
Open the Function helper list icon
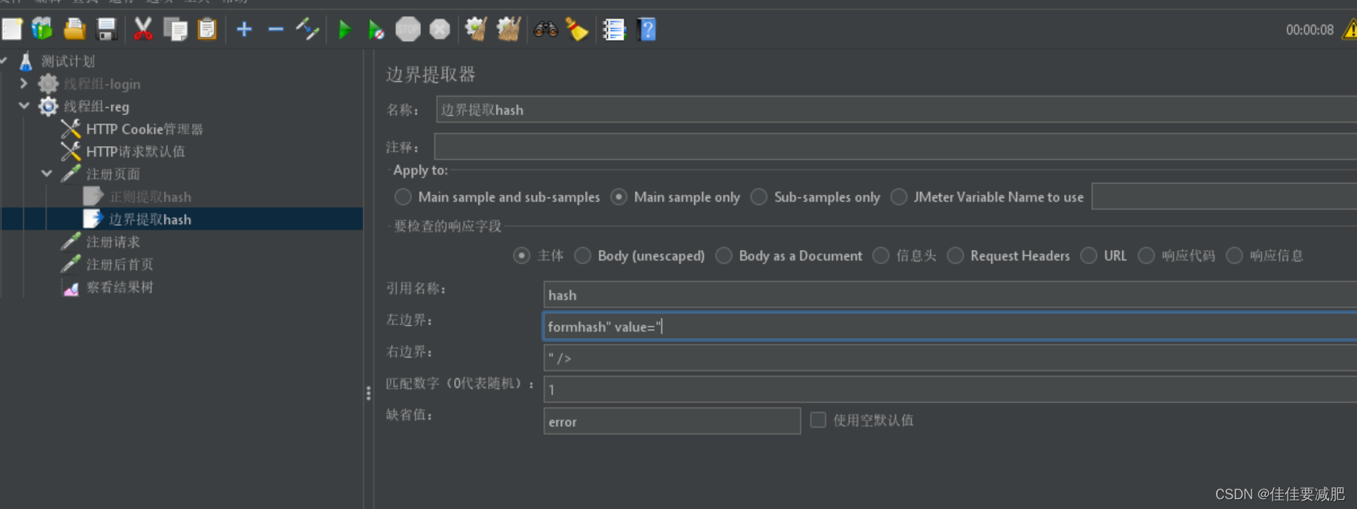[614, 29]
